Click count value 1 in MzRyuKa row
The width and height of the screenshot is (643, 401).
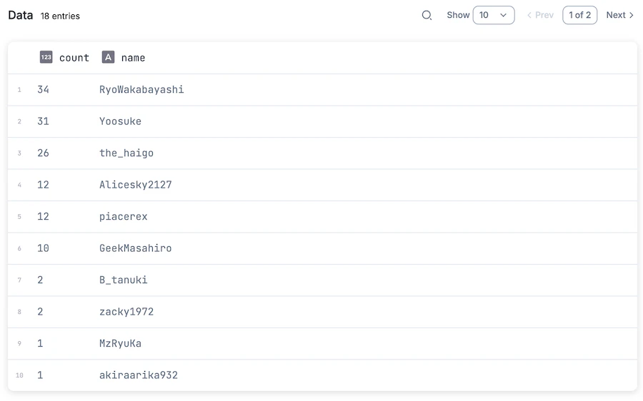point(40,343)
